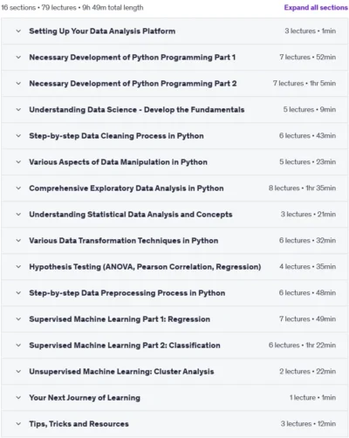Screen dimensions: 349x438
Task: Click the 8 lectures 1hr 35min label
Action: pyautogui.click(x=302, y=188)
